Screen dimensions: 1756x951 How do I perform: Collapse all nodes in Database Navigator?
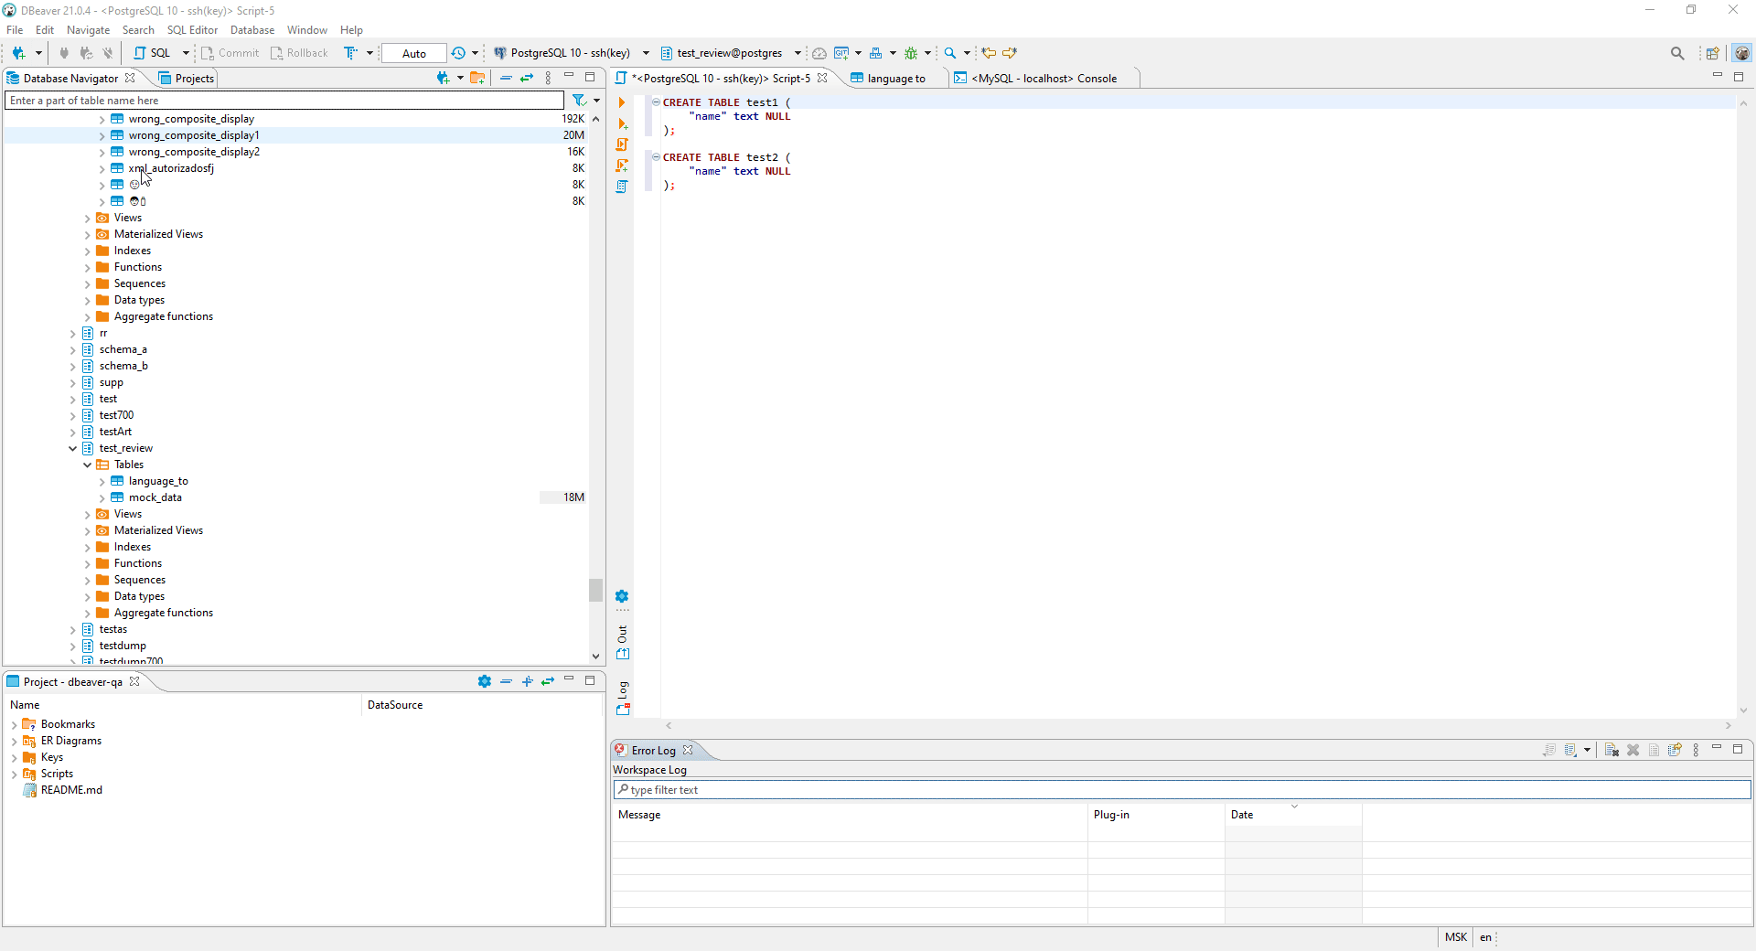click(506, 78)
